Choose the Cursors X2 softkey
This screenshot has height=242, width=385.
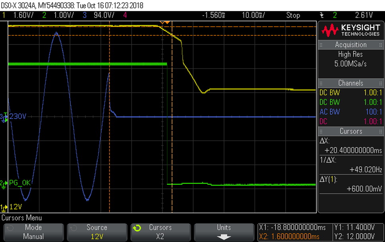[161, 232]
